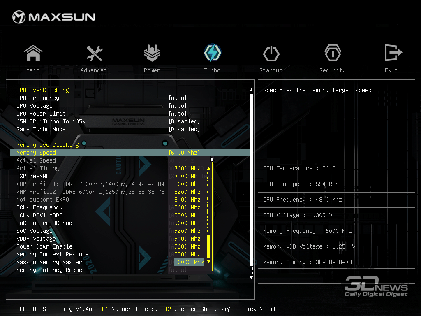This screenshot has height=316, width=421.
Task: Click the settings panel scroll-up arrow
Action: point(251,90)
